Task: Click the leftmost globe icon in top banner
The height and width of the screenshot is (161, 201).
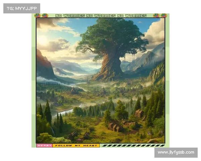Action: pos(38,15)
